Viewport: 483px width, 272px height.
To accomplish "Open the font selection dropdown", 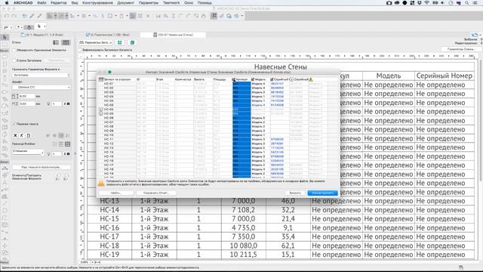I will click(42, 88).
